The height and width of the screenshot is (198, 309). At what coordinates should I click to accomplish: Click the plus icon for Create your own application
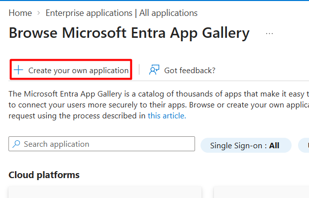18,70
